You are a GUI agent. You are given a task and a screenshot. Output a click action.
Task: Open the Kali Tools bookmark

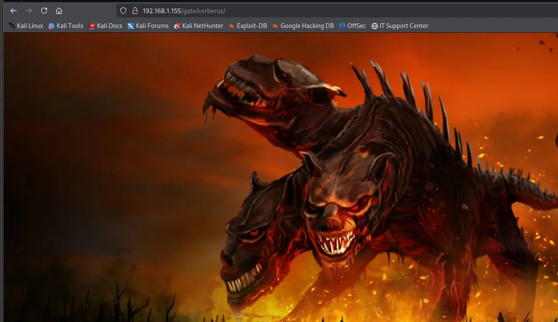point(66,26)
